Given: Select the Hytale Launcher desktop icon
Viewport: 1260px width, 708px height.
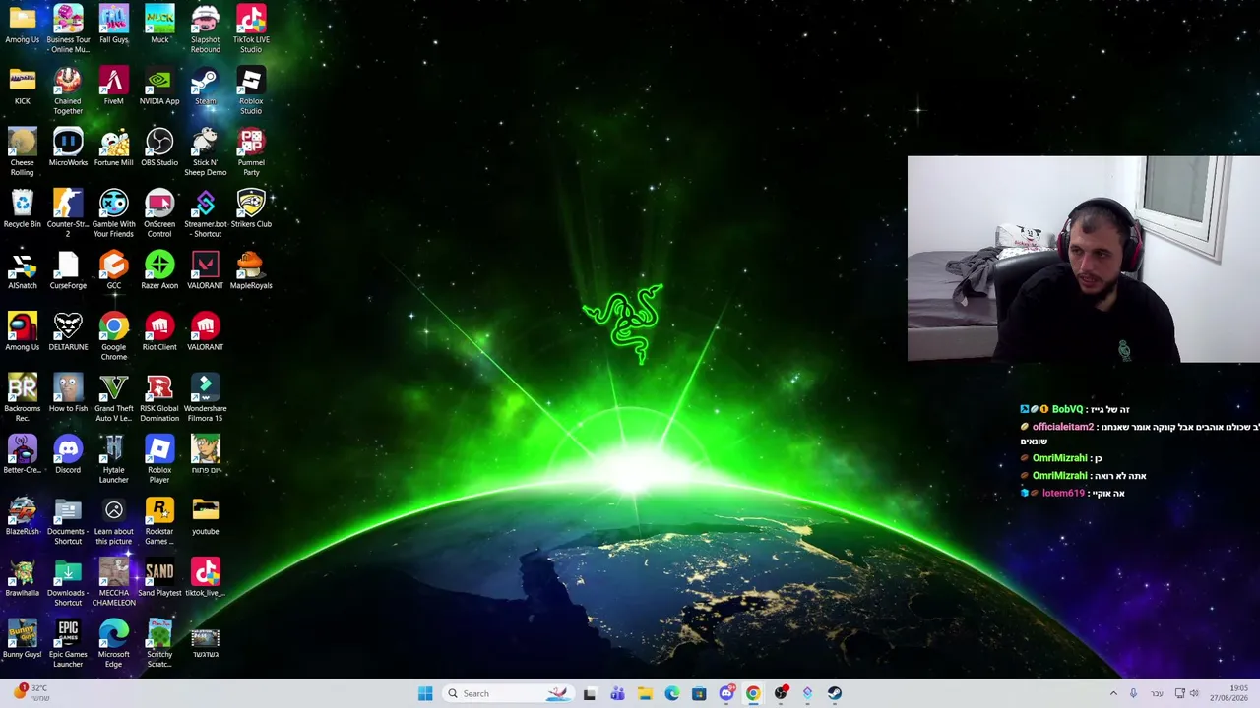Looking at the screenshot, I should pyautogui.click(x=113, y=459).
